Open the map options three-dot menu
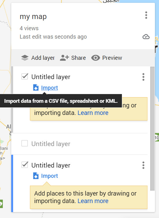The height and width of the screenshot is (218, 159). [x=146, y=15]
